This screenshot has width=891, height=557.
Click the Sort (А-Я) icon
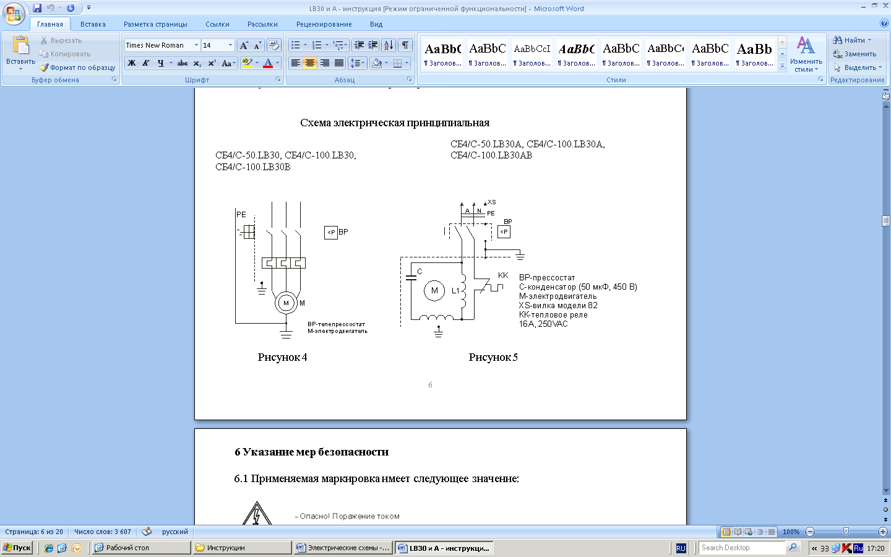pos(388,45)
